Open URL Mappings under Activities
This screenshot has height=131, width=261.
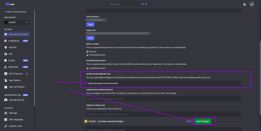(16, 119)
